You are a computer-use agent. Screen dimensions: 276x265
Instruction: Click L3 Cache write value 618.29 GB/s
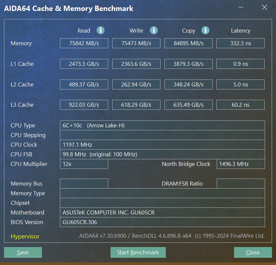click(x=136, y=105)
